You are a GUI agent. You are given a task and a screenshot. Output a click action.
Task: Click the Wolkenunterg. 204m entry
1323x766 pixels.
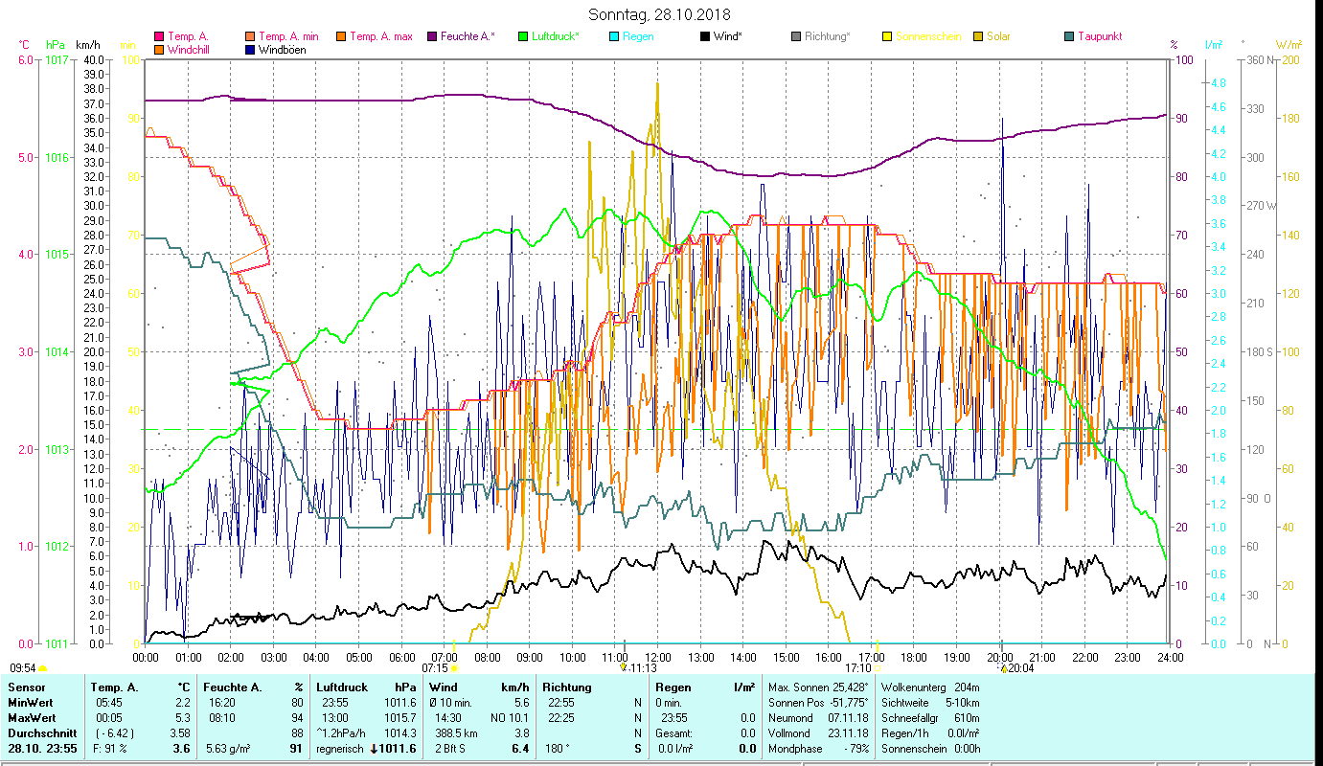930,687
